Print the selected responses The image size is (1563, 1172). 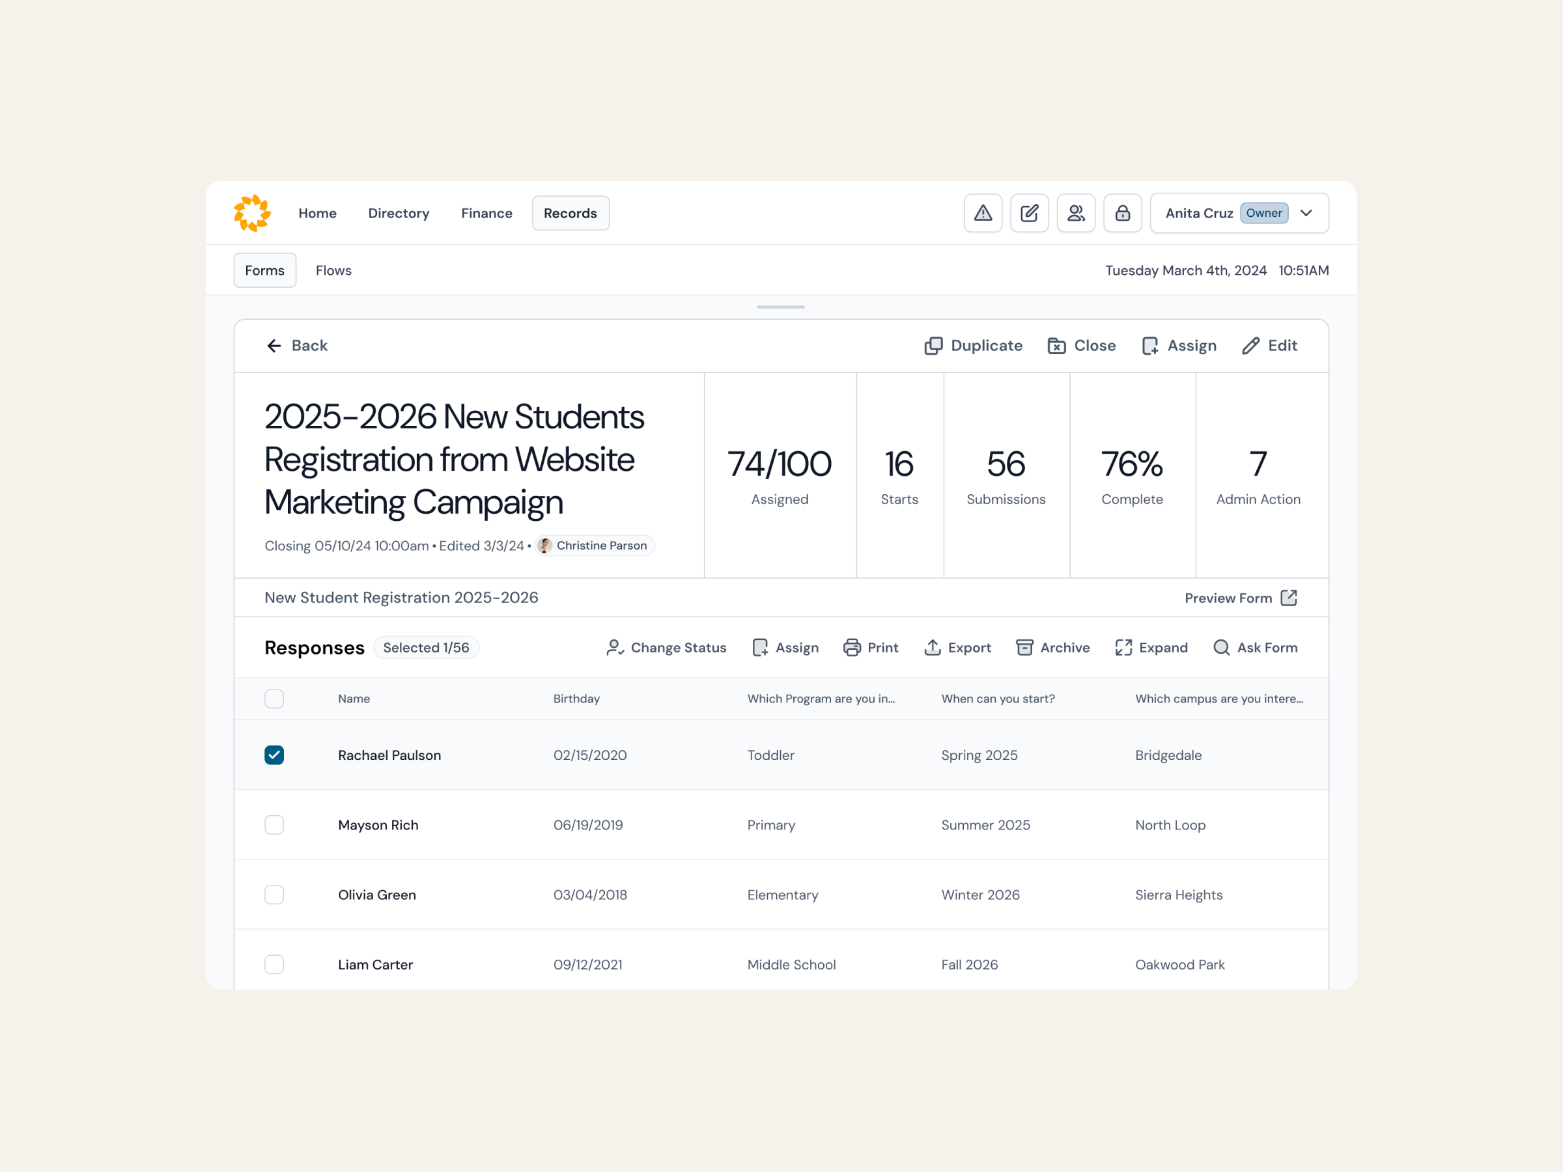click(871, 647)
